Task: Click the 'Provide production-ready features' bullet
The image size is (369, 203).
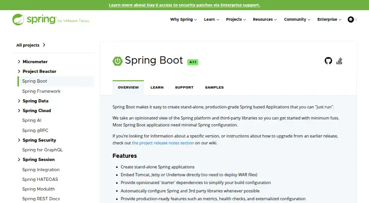Action: [213, 199]
